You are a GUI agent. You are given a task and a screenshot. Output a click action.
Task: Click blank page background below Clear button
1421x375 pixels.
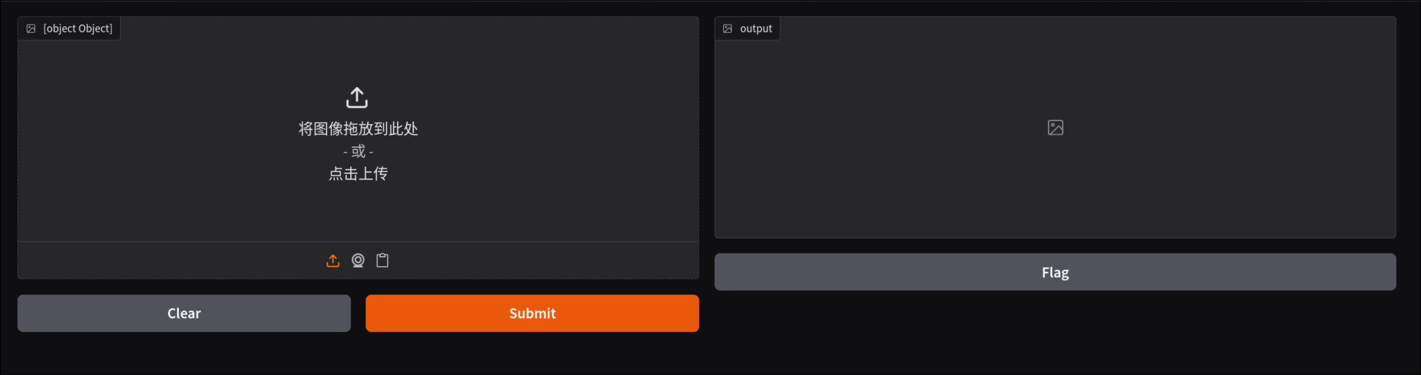[x=184, y=355]
